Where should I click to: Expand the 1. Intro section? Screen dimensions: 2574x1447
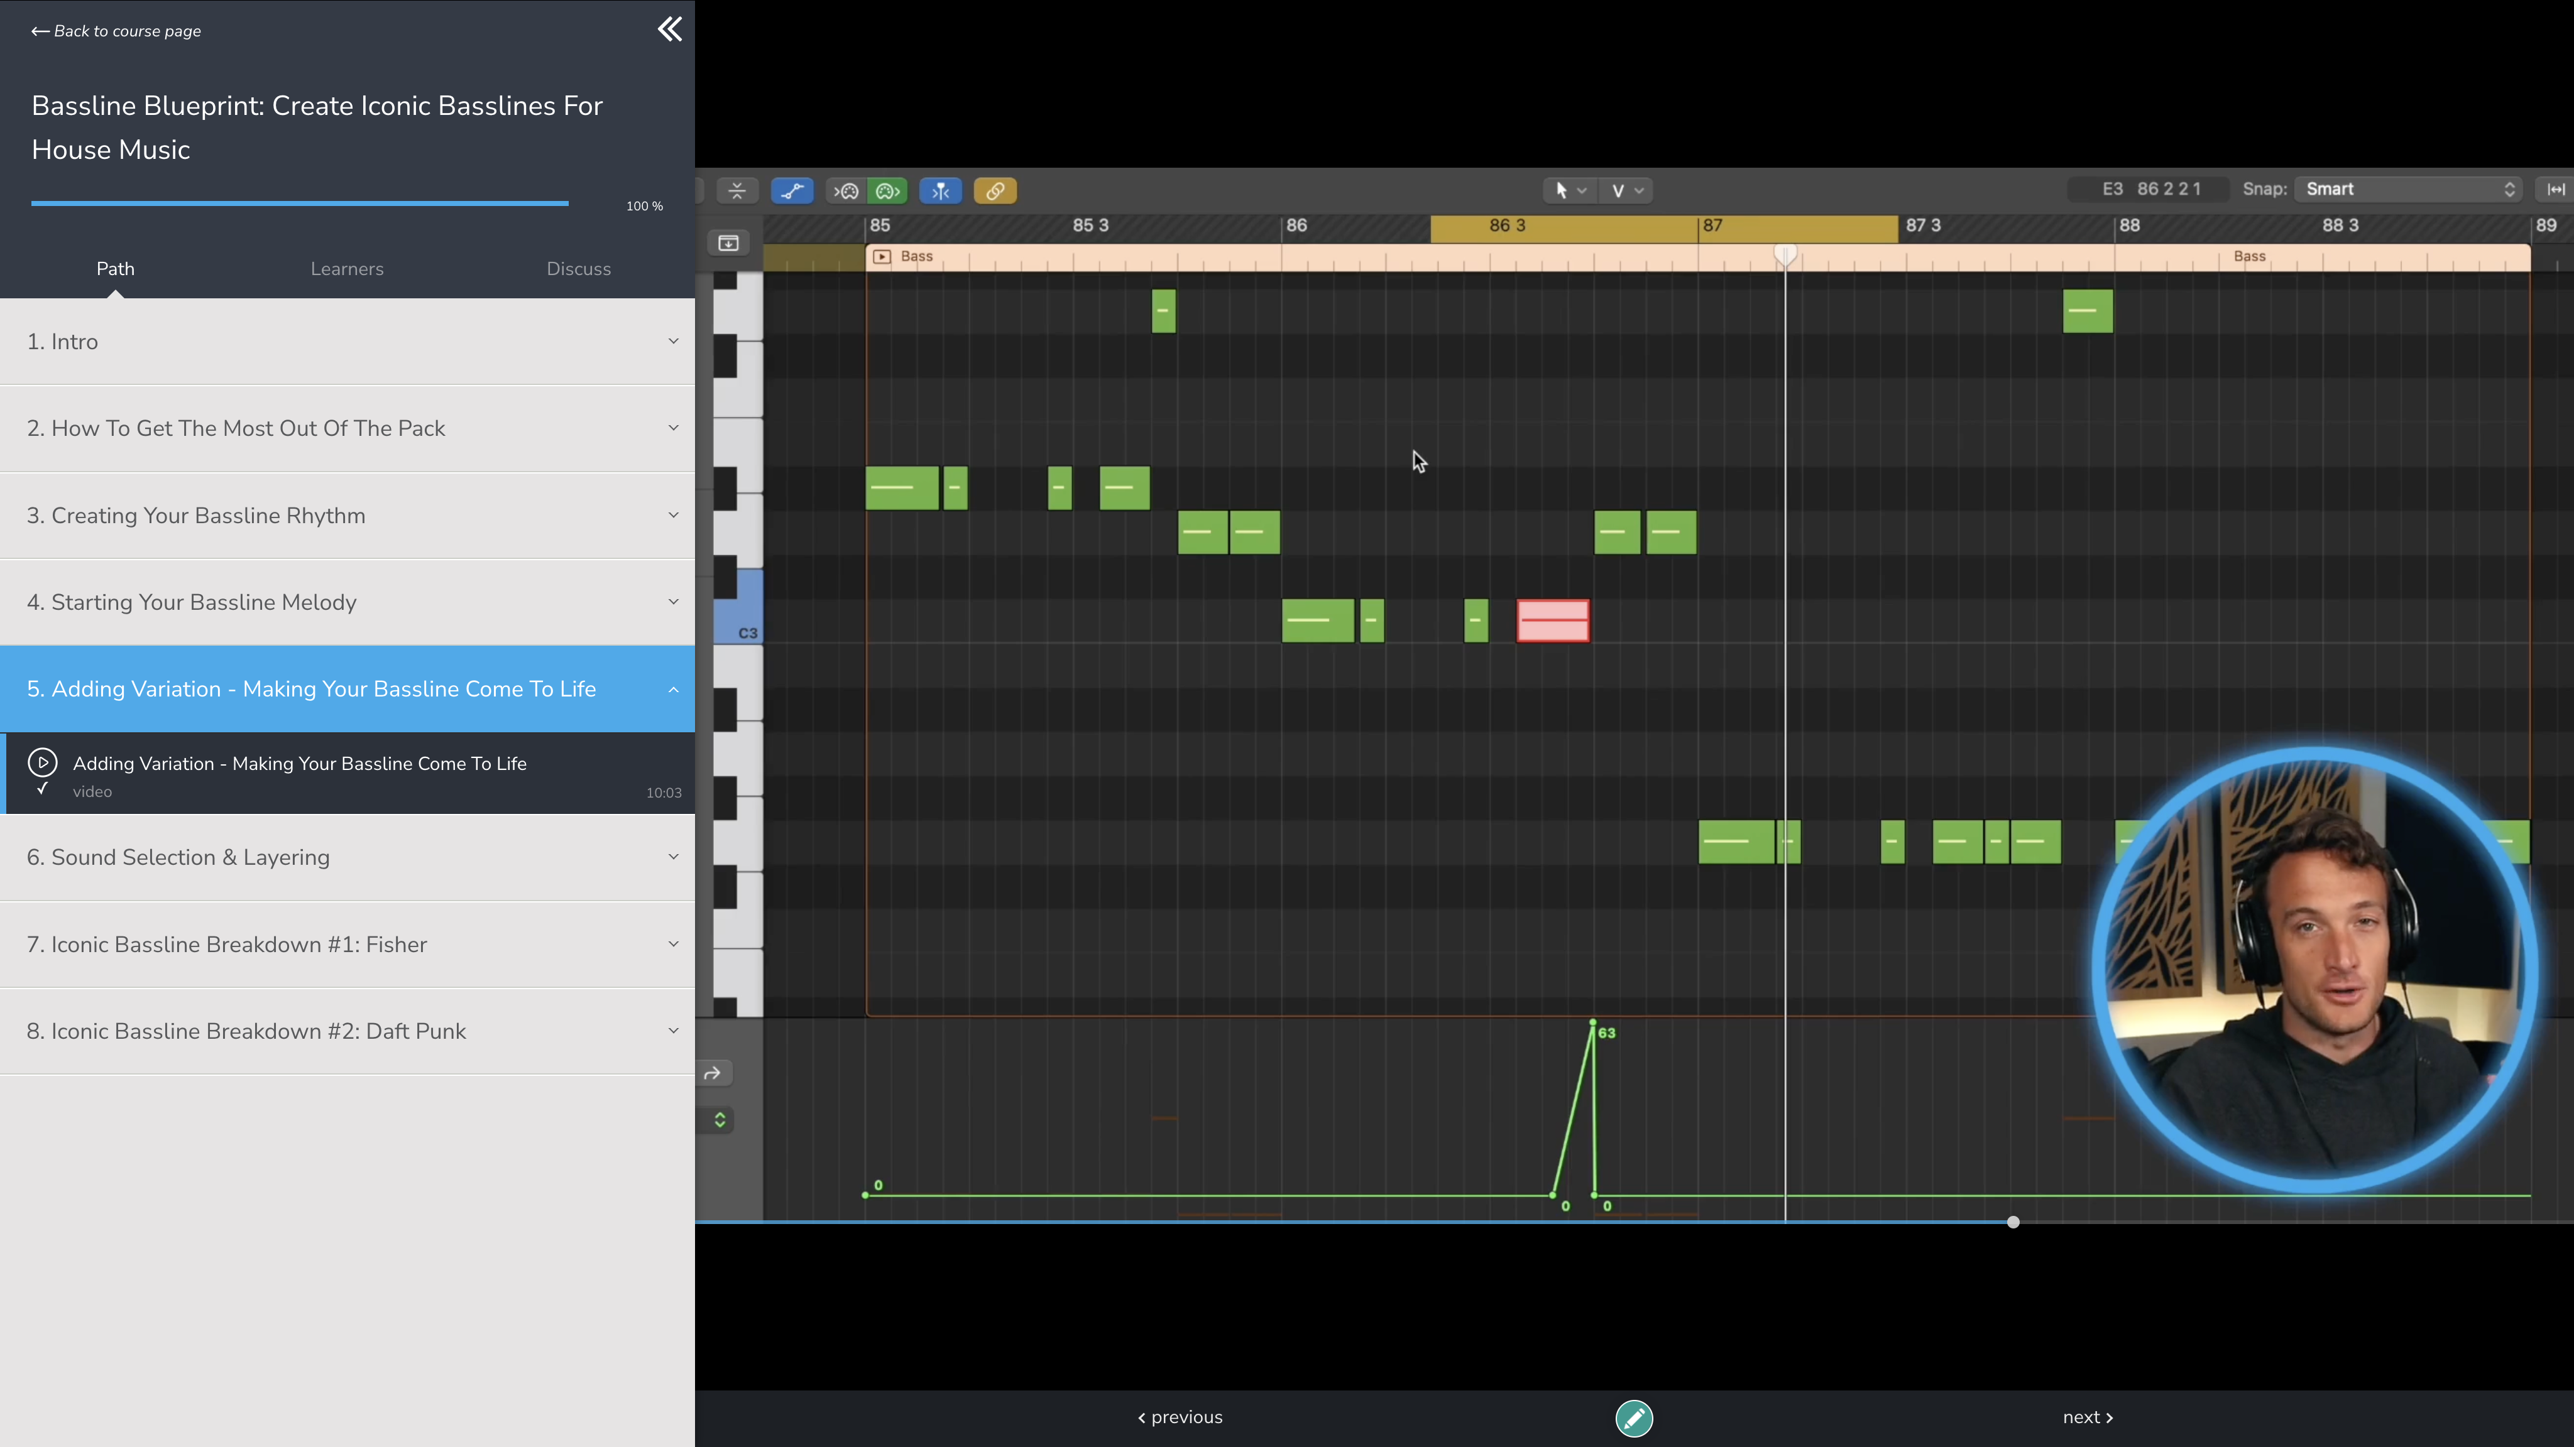(347, 342)
